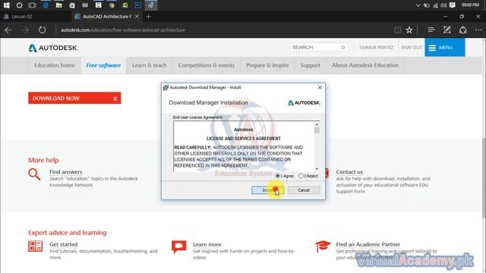This screenshot has height=273, width=486.
Task: Click the Learn more video icon
Action: [x=179, y=246]
